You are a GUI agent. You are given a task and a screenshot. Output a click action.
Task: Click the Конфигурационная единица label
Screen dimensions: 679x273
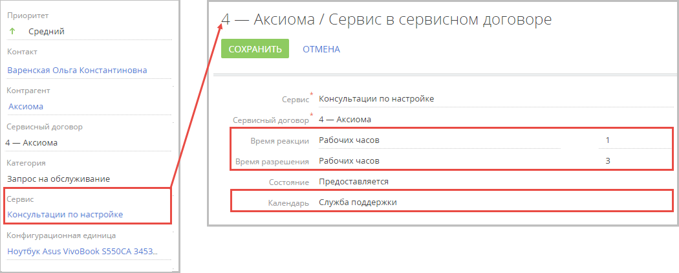tap(61, 235)
